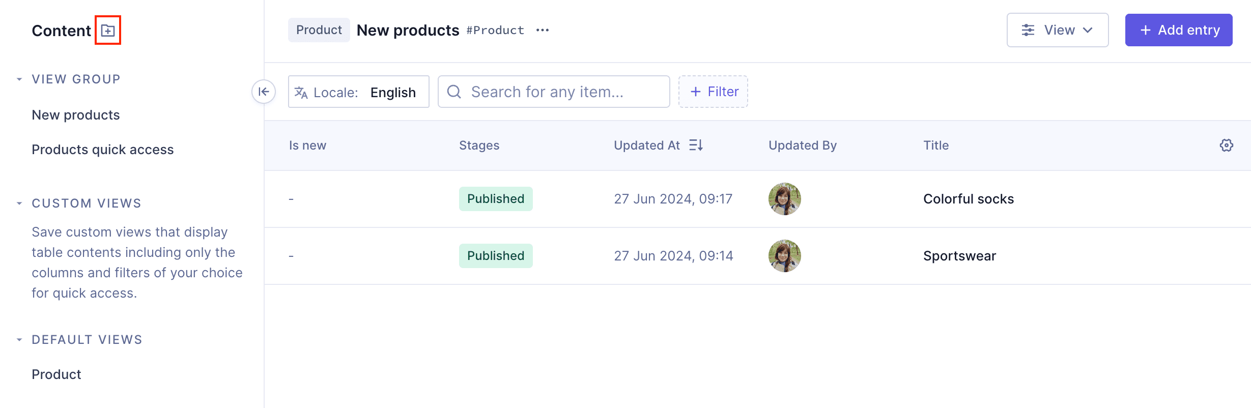Click the avatar on the Colorful socks row
The height and width of the screenshot is (408, 1251).
tap(784, 199)
